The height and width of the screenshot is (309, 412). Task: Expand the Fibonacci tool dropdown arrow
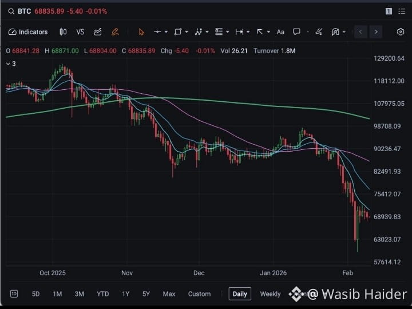point(228,32)
